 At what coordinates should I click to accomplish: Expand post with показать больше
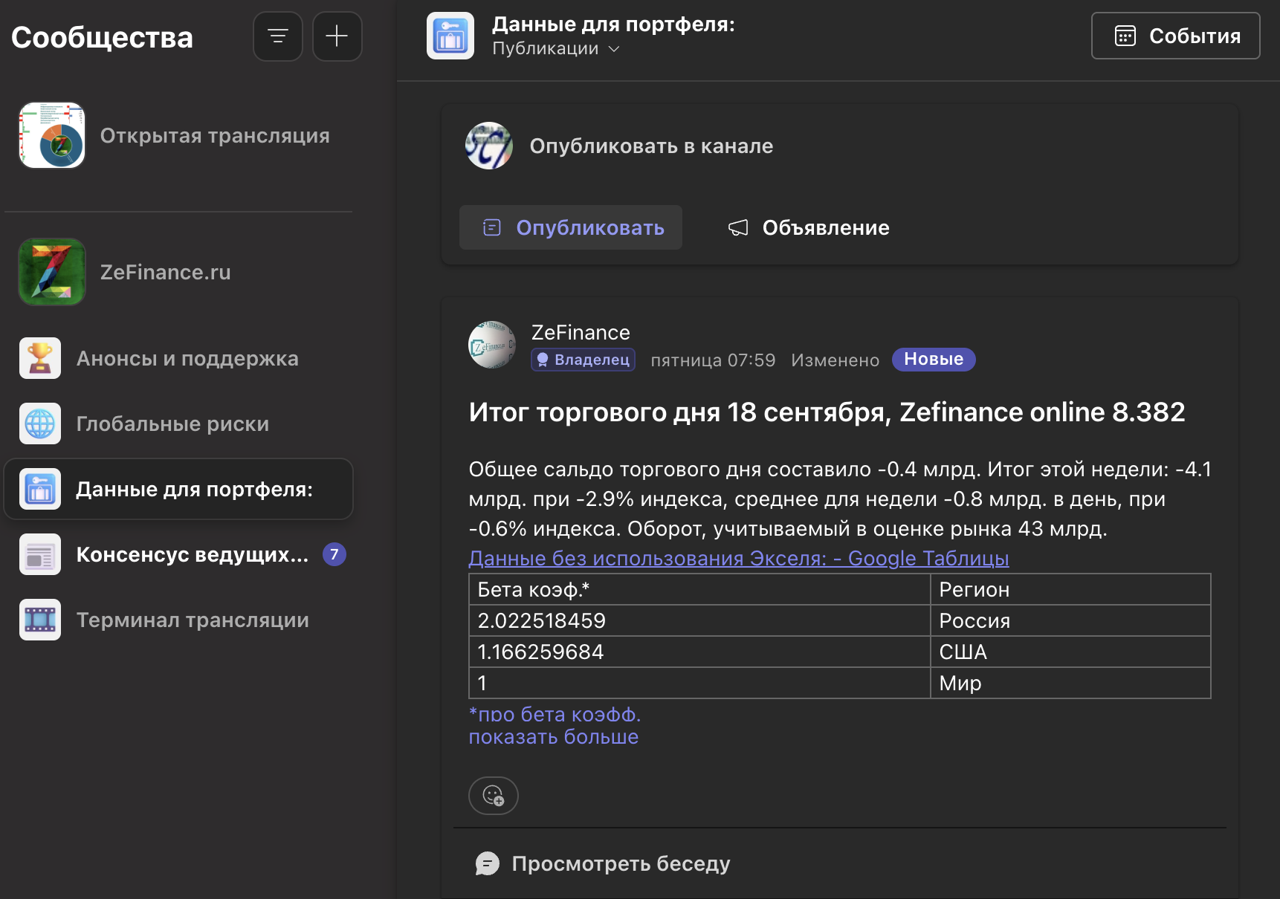click(x=554, y=737)
